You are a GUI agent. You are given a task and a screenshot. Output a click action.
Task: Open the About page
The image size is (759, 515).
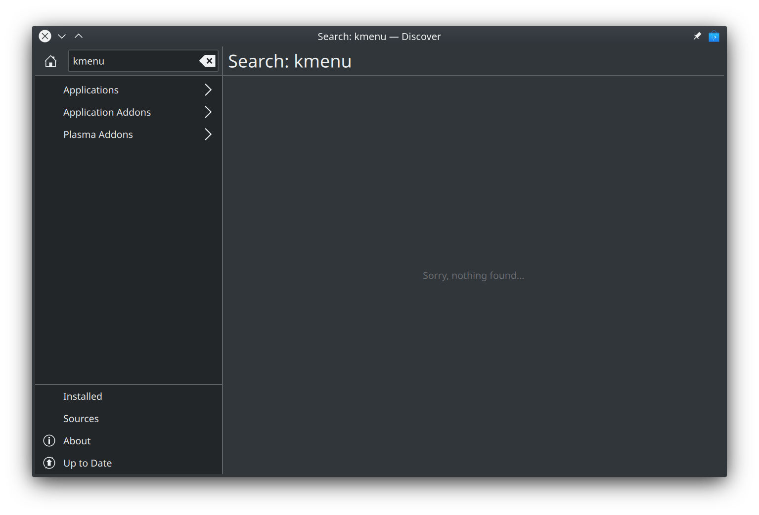click(x=129, y=441)
